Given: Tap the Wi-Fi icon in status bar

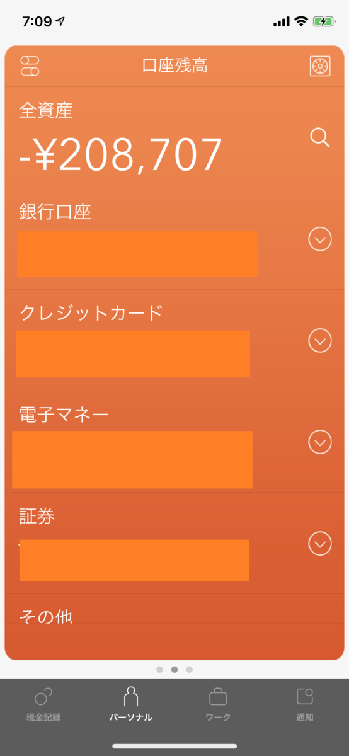Looking at the screenshot, I should pos(301,21).
